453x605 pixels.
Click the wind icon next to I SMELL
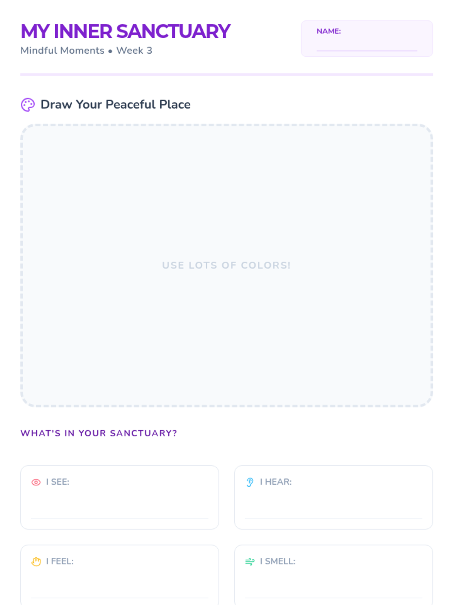click(x=250, y=562)
